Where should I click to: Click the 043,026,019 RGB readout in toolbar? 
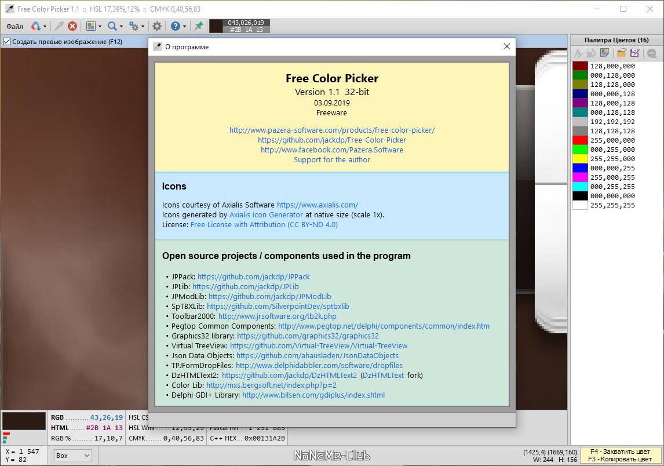coord(246,23)
